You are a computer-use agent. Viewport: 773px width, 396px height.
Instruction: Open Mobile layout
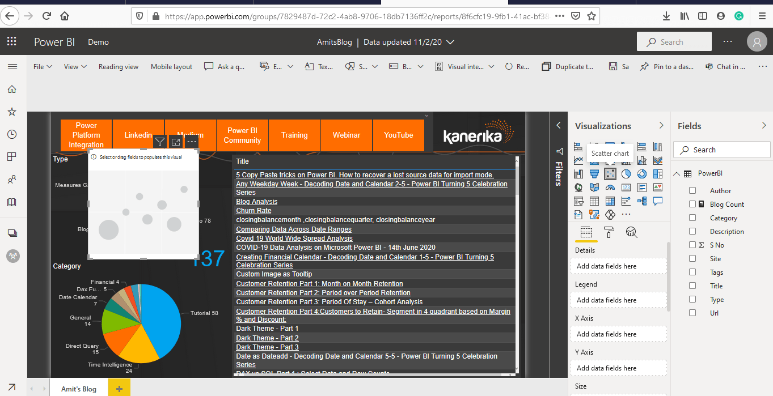point(171,66)
